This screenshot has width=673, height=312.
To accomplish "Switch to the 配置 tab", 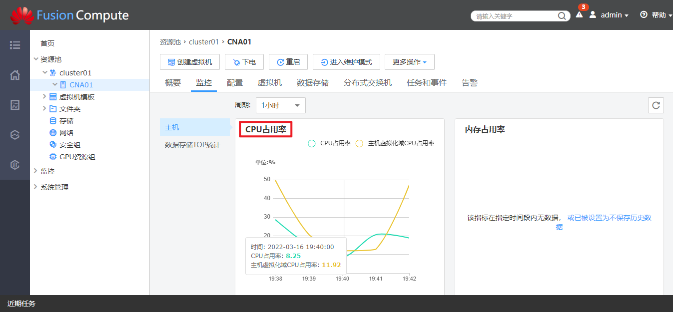I will 235,83.
